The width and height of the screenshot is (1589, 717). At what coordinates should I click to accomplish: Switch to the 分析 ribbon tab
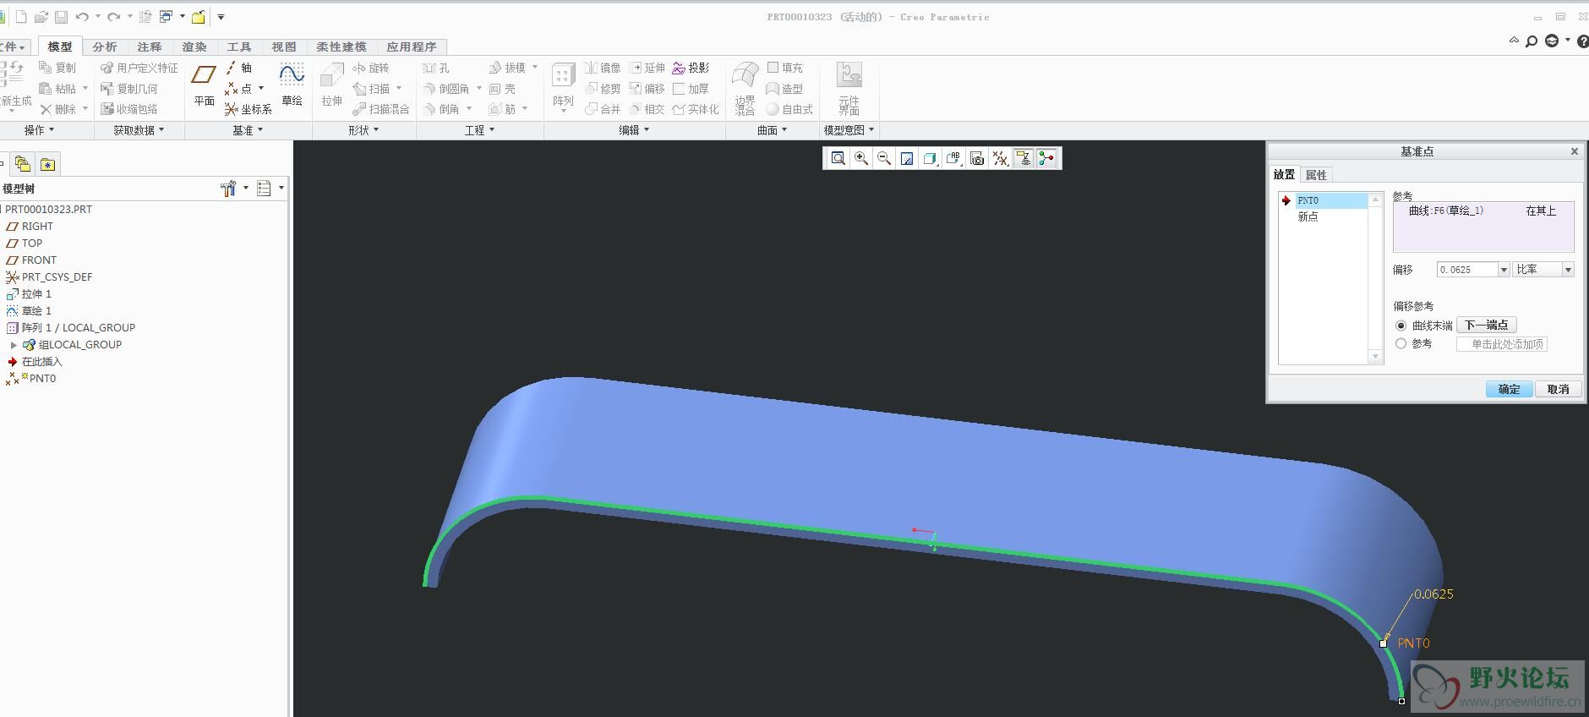point(105,47)
